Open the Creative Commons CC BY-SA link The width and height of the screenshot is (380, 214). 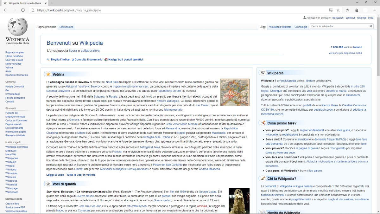tap(313, 107)
